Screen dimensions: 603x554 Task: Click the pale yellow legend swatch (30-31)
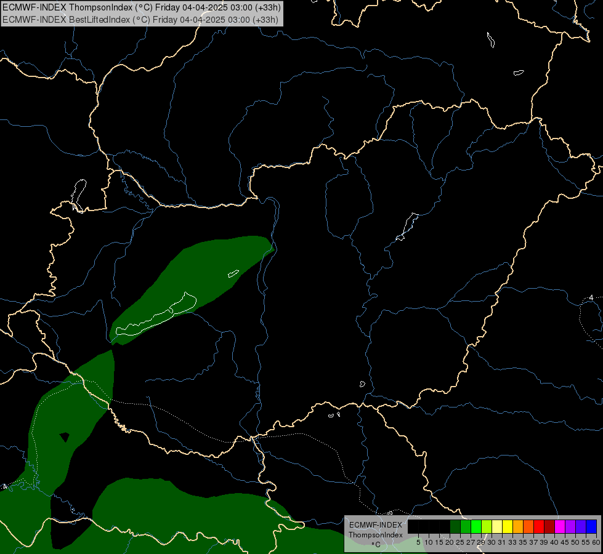497,526
